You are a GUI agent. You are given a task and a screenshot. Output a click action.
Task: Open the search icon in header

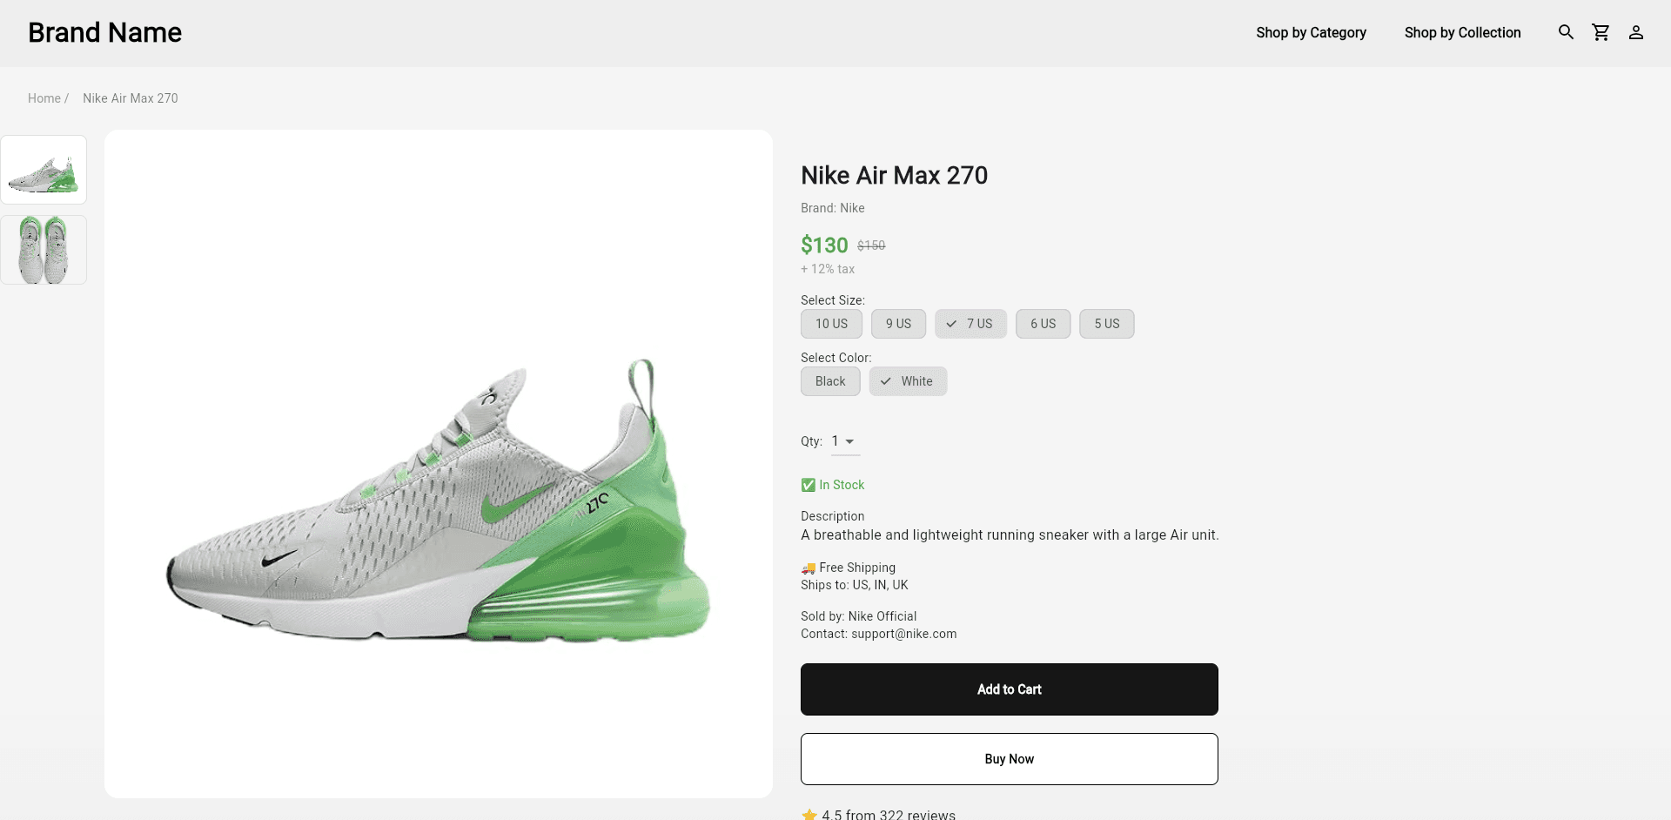(1566, 32)
